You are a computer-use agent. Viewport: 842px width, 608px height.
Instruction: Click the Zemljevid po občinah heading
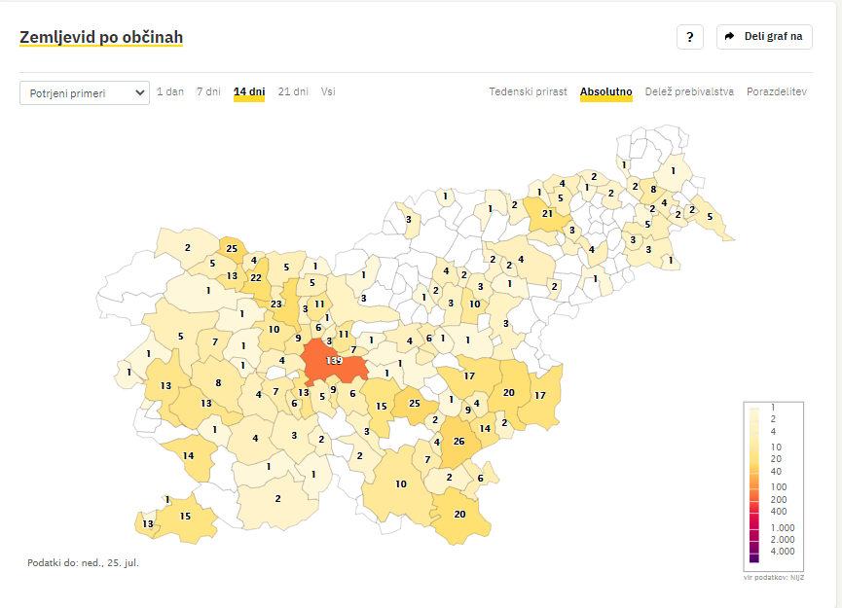(101, 37)
